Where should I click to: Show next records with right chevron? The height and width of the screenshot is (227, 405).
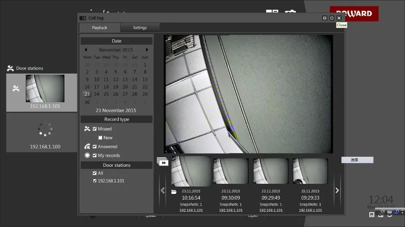(x=337, y=190)
